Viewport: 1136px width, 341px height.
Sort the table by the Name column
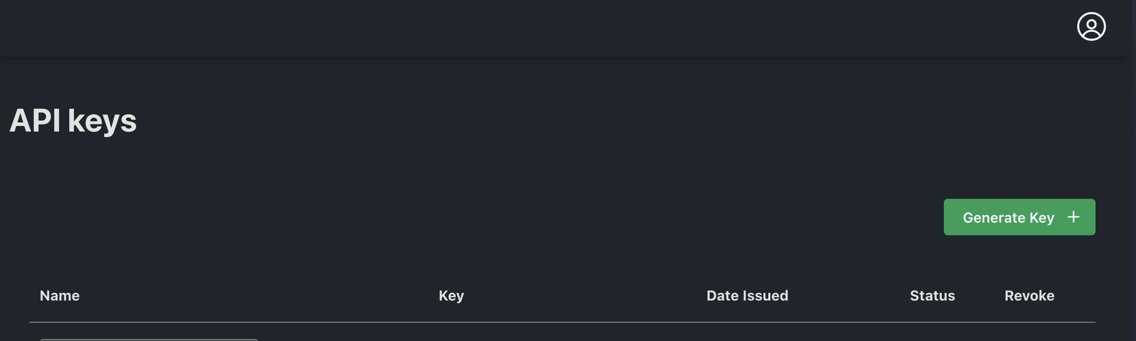(x=60, y=295)
